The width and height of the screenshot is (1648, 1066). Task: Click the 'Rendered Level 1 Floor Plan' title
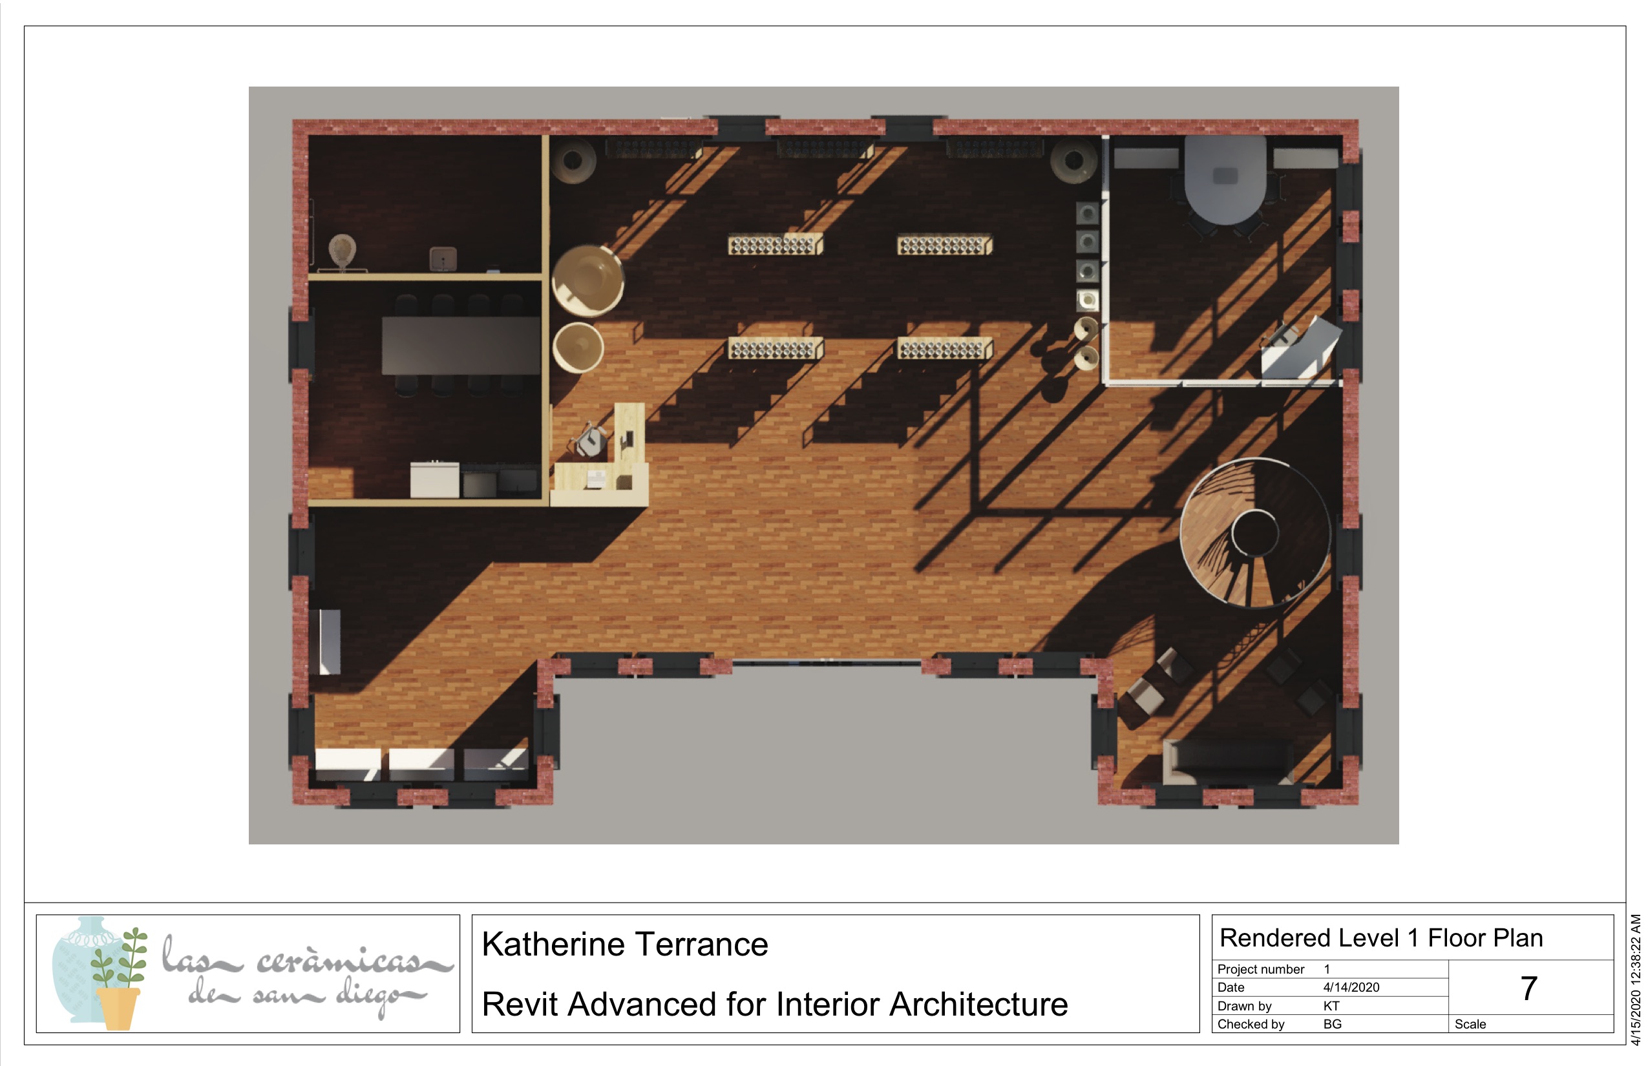(x=1380, y=938)
